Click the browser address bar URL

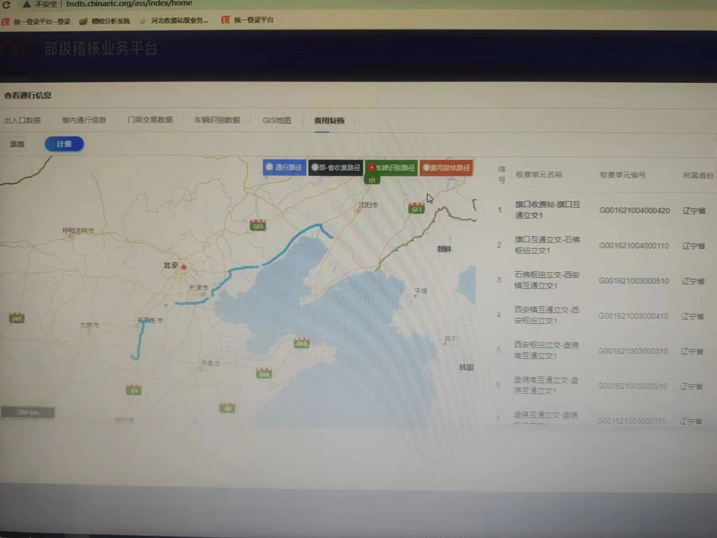(129, 3)
